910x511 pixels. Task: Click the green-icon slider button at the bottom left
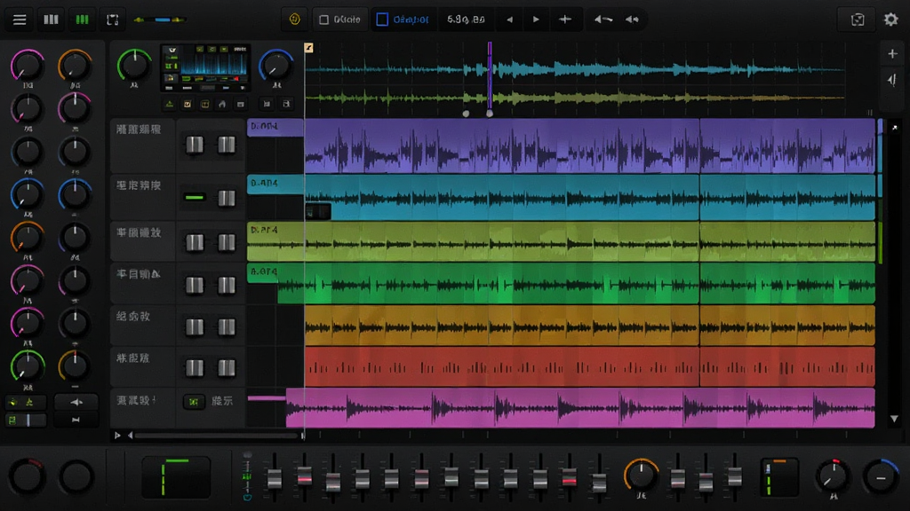pyautogui.click(x=26, y=420)
